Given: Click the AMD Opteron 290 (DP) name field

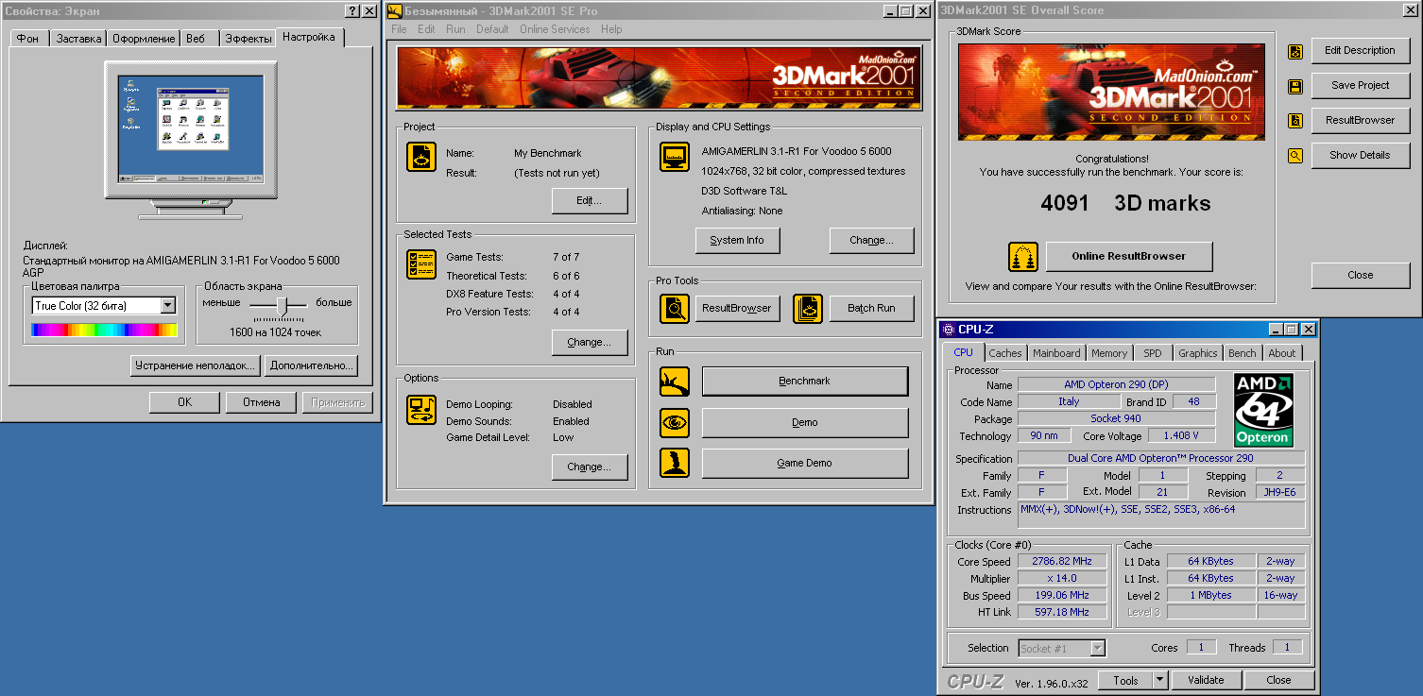Looking at the screenshot, I should click(x=1115, y=384).
